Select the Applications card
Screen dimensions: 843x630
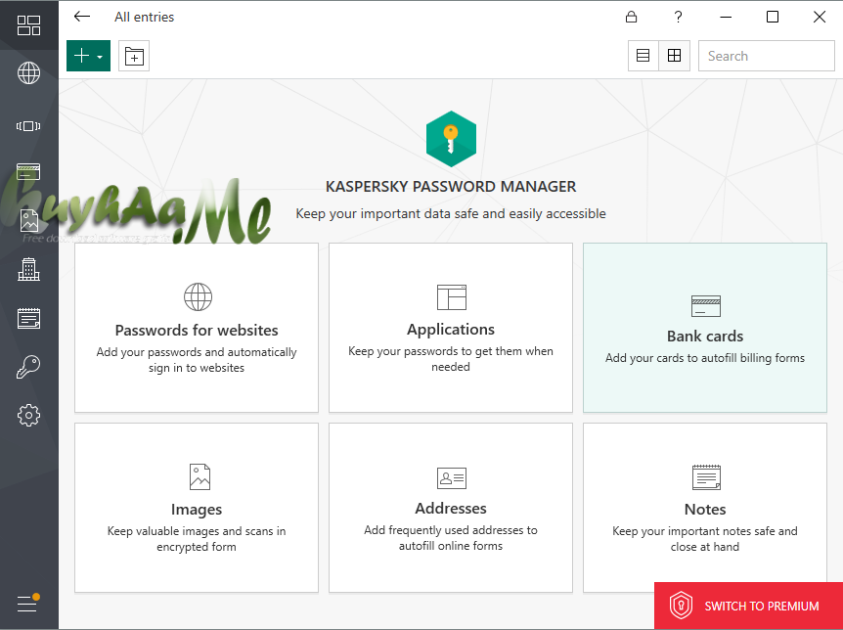(x=451, y=328)
